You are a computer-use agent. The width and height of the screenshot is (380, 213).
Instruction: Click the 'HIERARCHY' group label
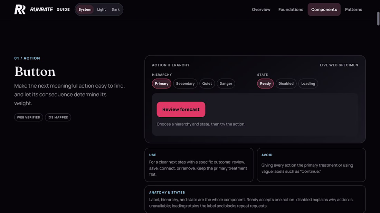click(x=162, y=75)
